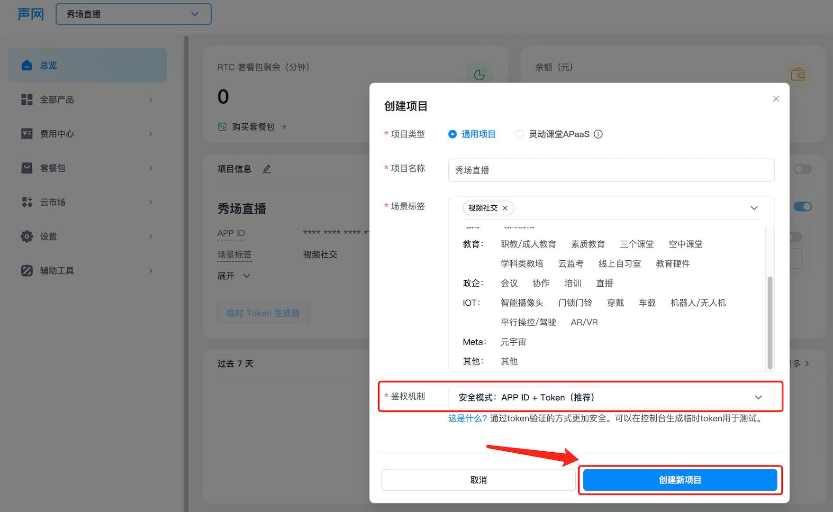Click the scene tag list scrollbar

(770, 322)
